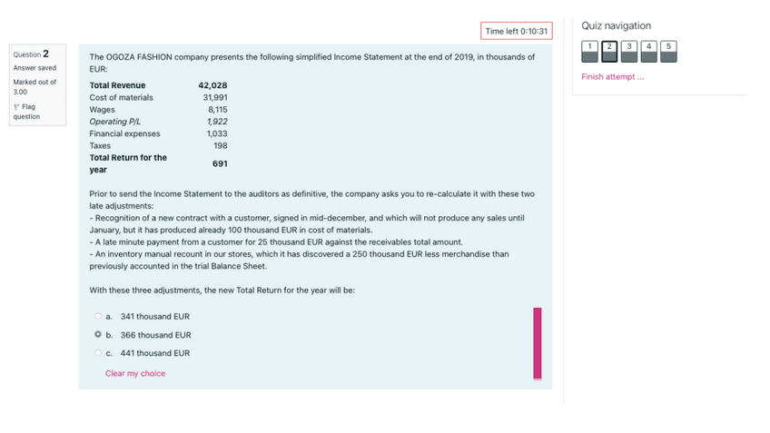
Task: Click the Total Revenue value 42,028
Action: coord(212,85)
